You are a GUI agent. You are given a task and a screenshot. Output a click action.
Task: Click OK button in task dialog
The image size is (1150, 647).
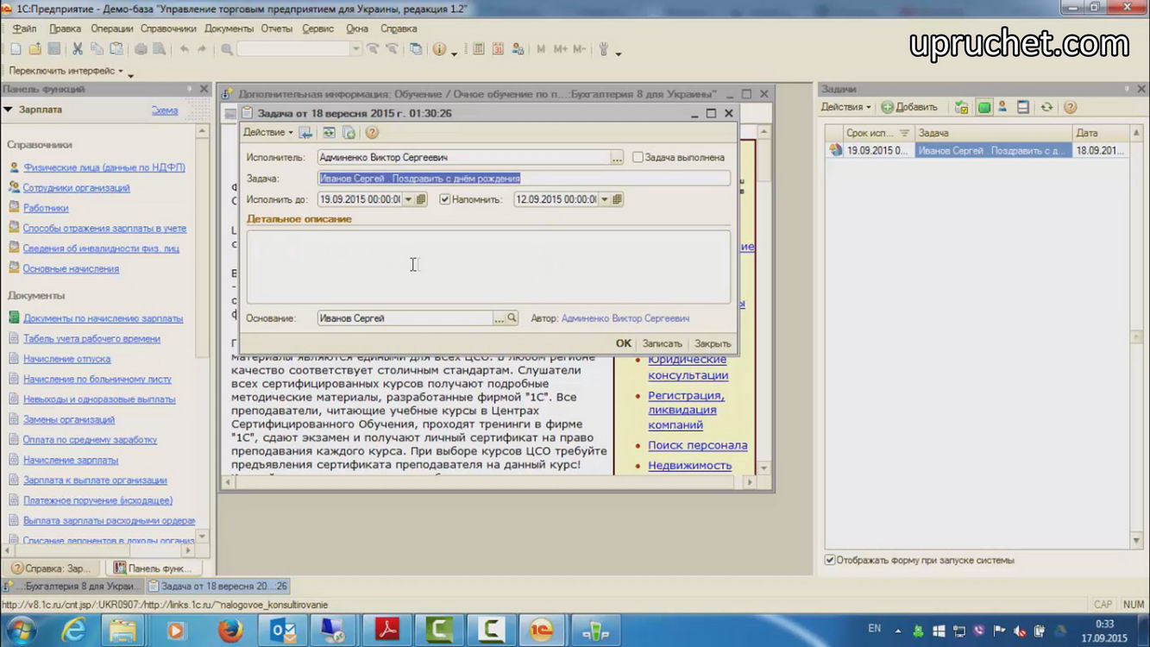pyautogui.click(x=624, y=343)
